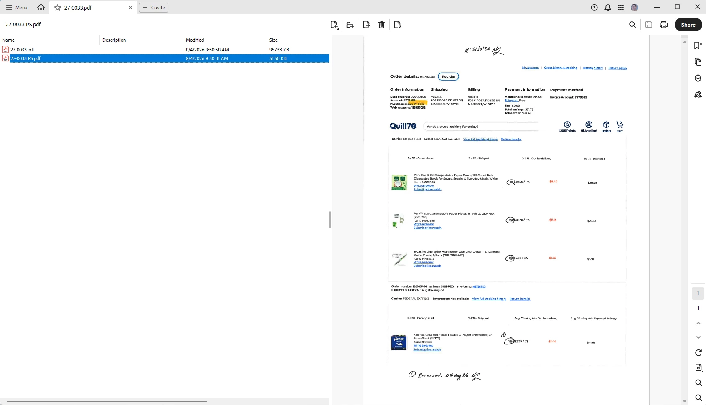Click the Quill logo in the document

pos(403,126)
